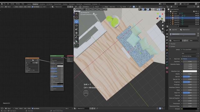Click the pan hand gizmo in viewport

click(163, 26)
